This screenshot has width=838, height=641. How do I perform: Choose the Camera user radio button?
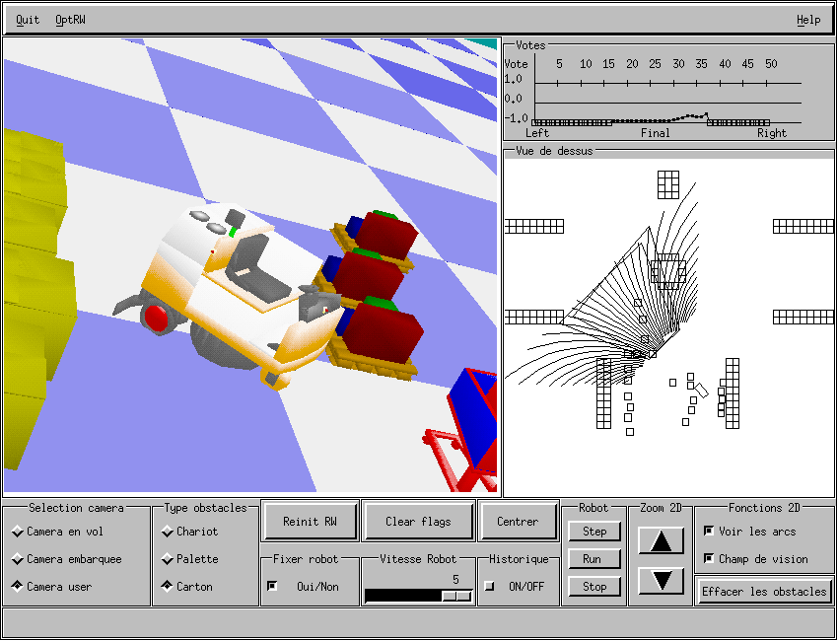coord(18,587)
